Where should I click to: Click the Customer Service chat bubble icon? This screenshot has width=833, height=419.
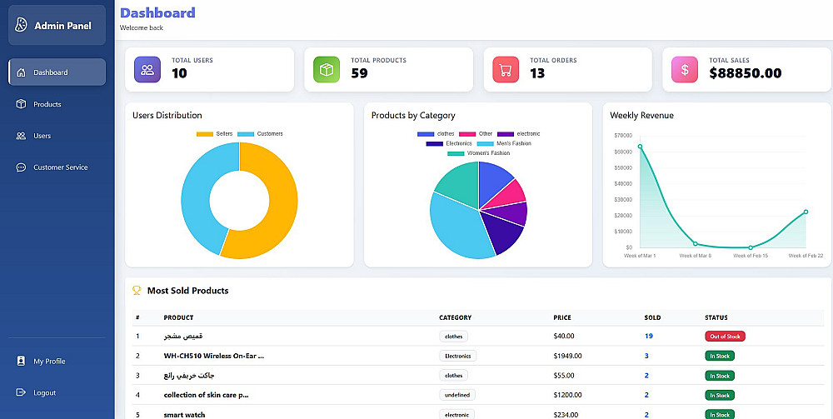pyautogui.click(x=22, y=167)
